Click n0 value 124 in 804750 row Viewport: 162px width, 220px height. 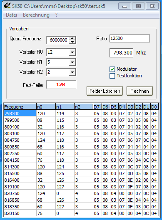point(46,140)
